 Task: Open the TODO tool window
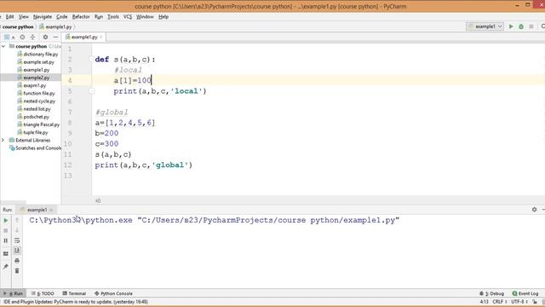(43, 293)
